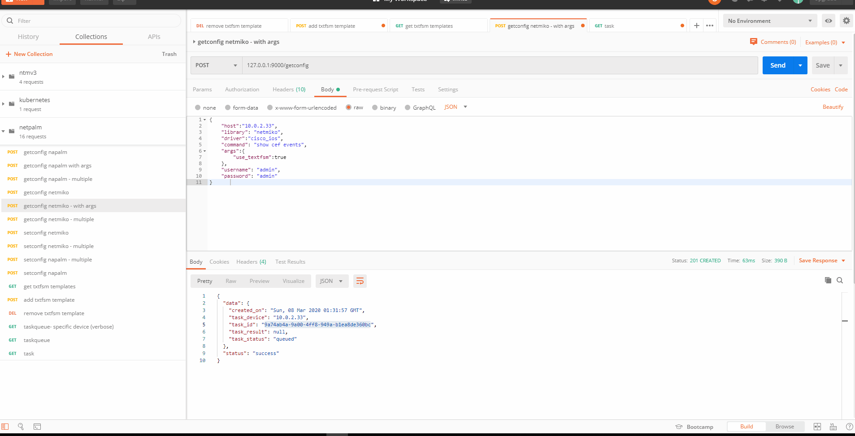The width and height of the screenshot is (855, 436).
Task: Expand the kubernetes collection
Action: [4, 104]
